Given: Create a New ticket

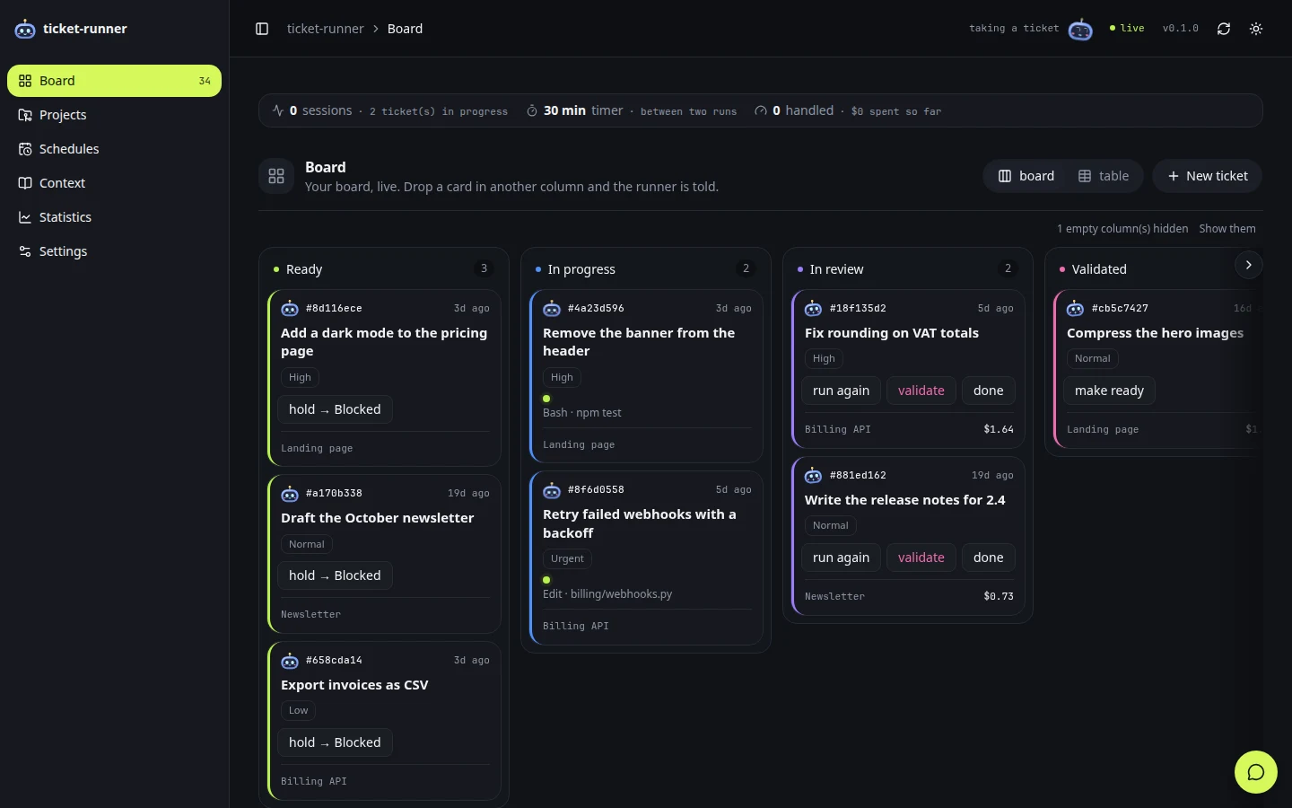Looking at the screenshot, I should pos(1207,176).
